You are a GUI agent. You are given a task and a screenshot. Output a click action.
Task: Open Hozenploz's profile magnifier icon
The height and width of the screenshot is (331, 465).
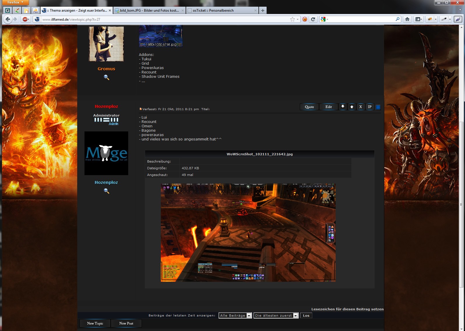click(x=106, y=191)
